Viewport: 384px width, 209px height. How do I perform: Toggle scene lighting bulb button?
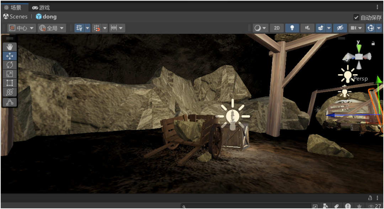pyautogui.click(x=292, y=28)
